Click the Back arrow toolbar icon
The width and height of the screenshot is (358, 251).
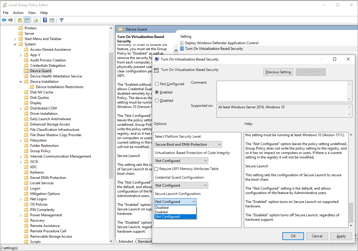pyautogui.click(x=4, y=20)
